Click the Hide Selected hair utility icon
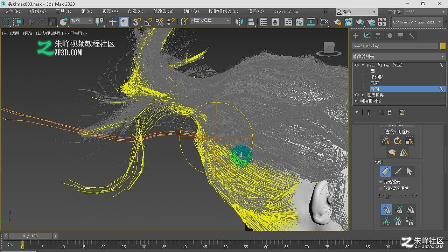 click(392, 153)
